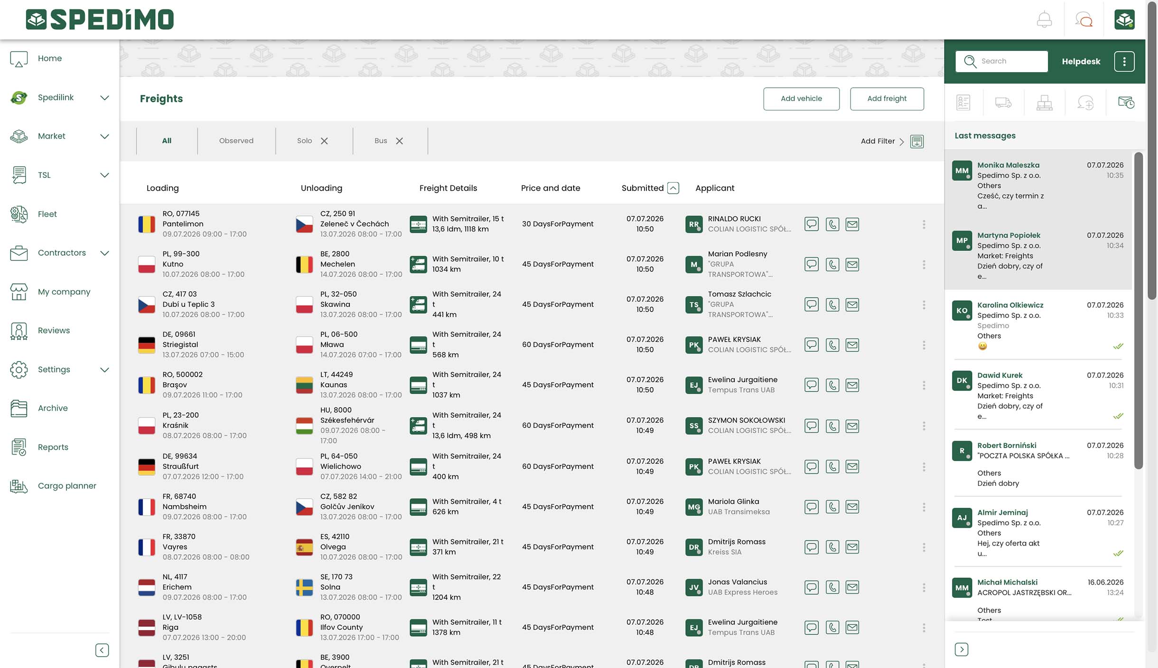The image size is (1158, 668).
Task: Open row options for Pantelimon freight
Action: pos(924,224)
